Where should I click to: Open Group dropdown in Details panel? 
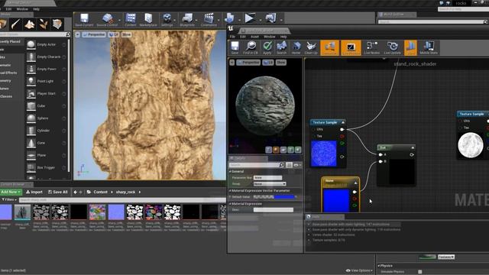[270, 184]
